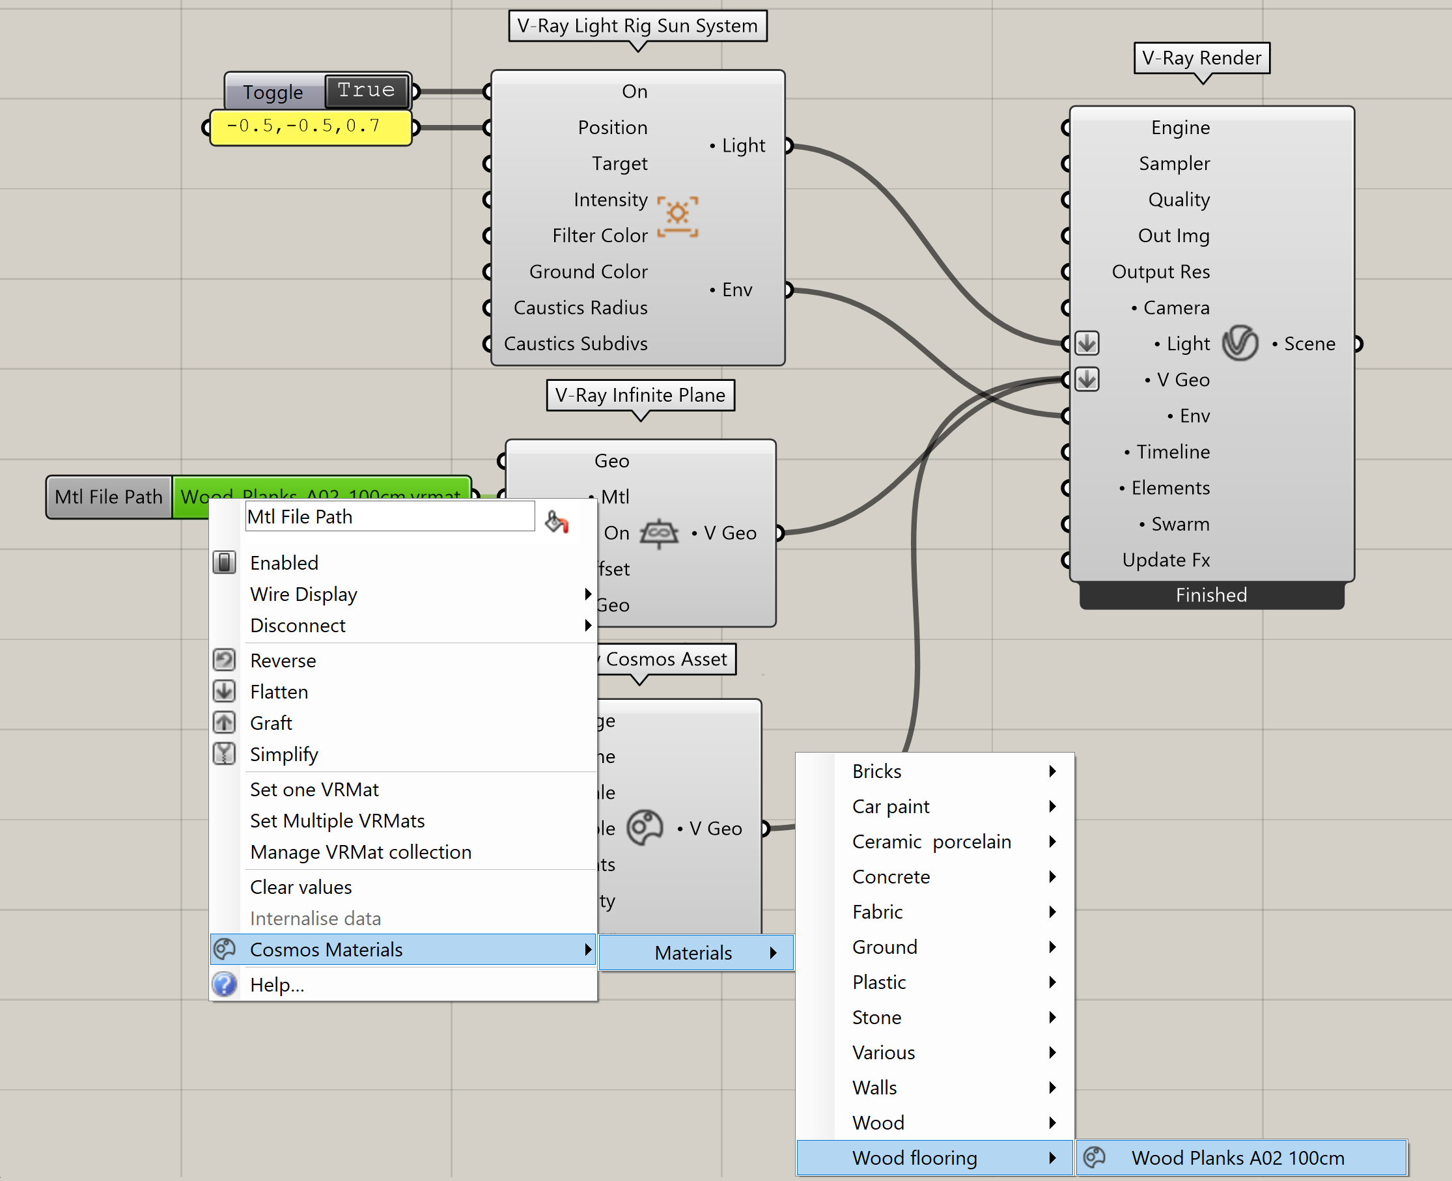Click the Camera input label
This screenshot has height=1181, width=1452.
coord(1176,307)
